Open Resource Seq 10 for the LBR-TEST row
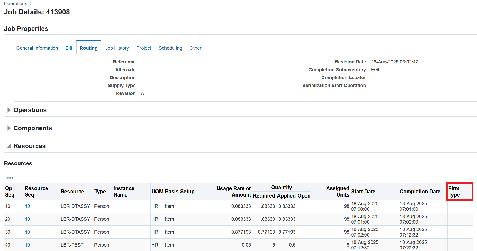This screenshot has height=251, width=477. [27, 245]
